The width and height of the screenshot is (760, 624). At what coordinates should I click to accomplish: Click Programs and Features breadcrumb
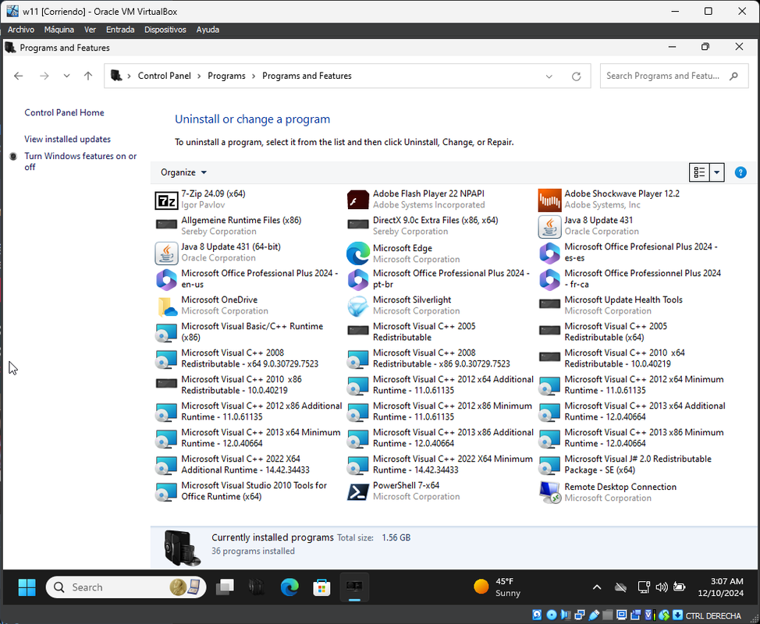point(307,76)
